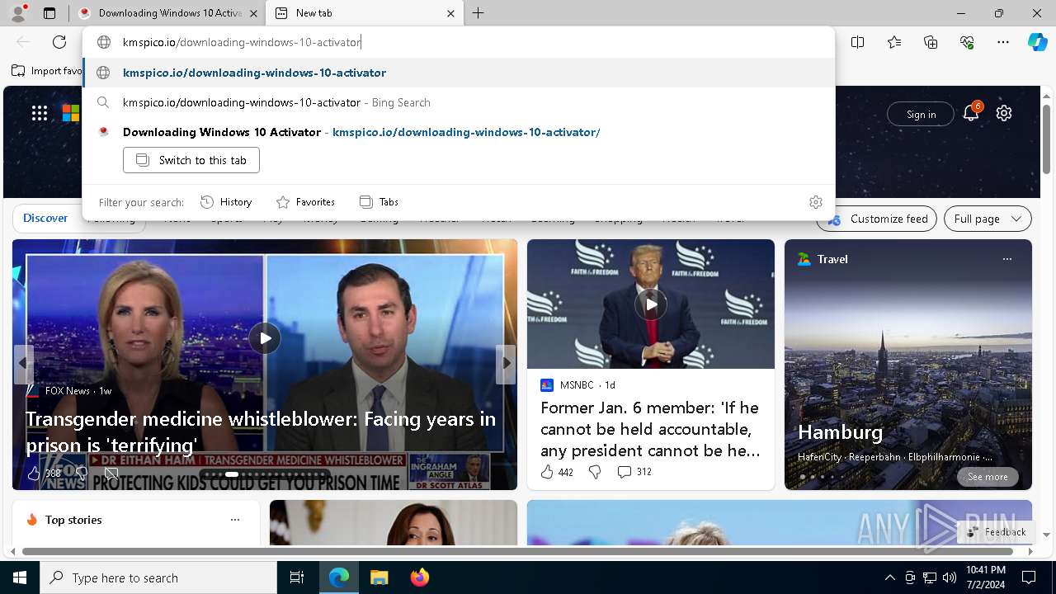
Task: Open a new tab with plus button
Action: [478, 13]
